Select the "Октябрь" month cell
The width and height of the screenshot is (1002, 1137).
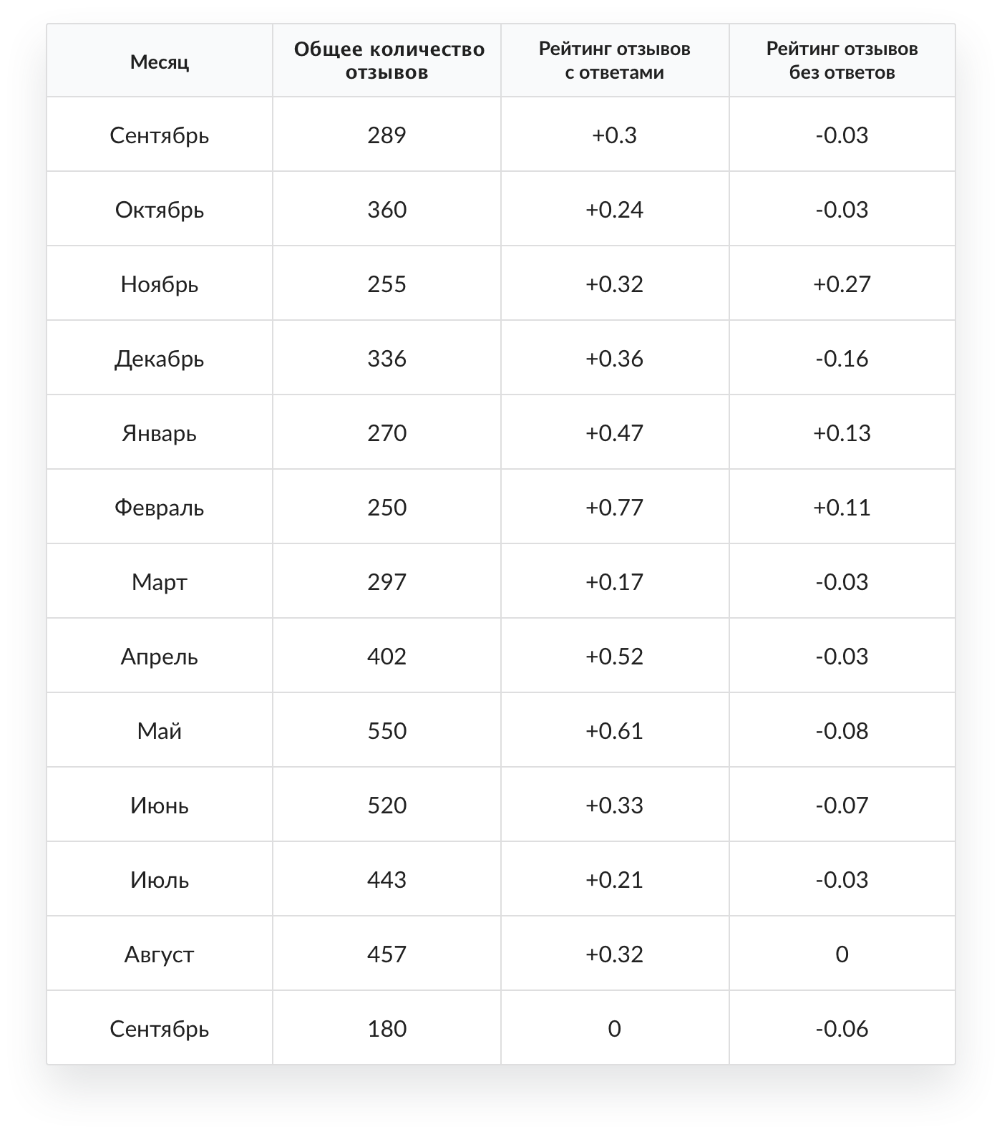point(160,210)
